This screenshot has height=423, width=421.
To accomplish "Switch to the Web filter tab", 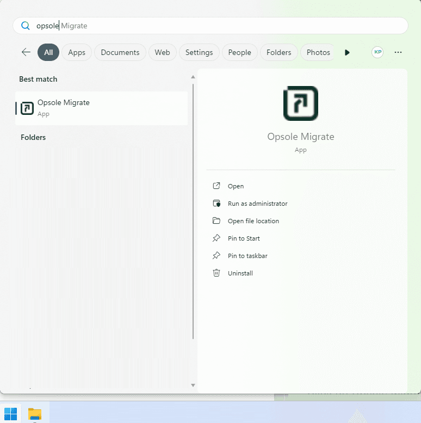I will (x=162, y=52).
